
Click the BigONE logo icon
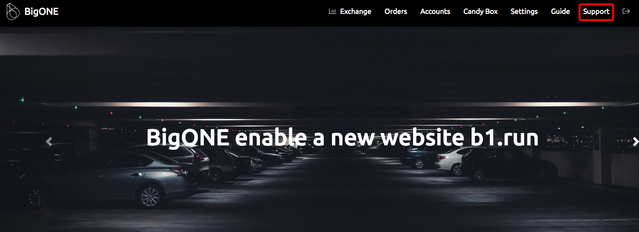[x=13, y=11]
